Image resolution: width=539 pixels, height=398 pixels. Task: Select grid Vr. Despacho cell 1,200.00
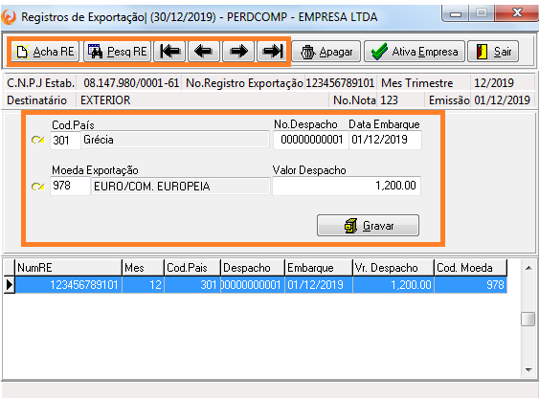393,285
